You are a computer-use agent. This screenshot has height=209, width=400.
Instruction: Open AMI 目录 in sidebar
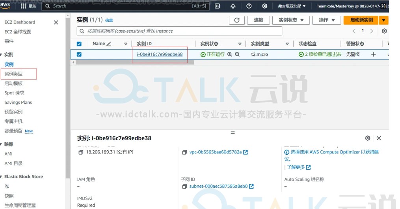point(13,163)
